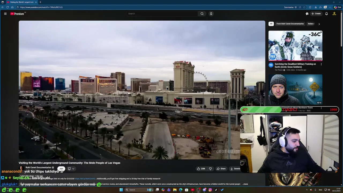The image size is (343, 193).
Task: Click the Summarise button in address bar
Action: tap(290, 7)
